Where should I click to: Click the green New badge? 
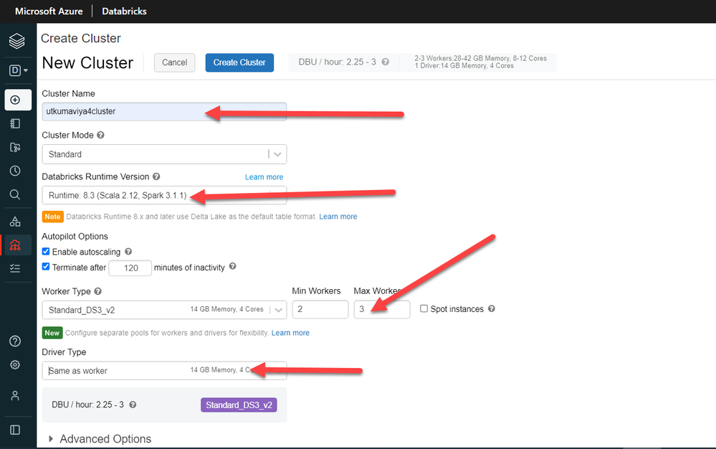tap(52, 333)
